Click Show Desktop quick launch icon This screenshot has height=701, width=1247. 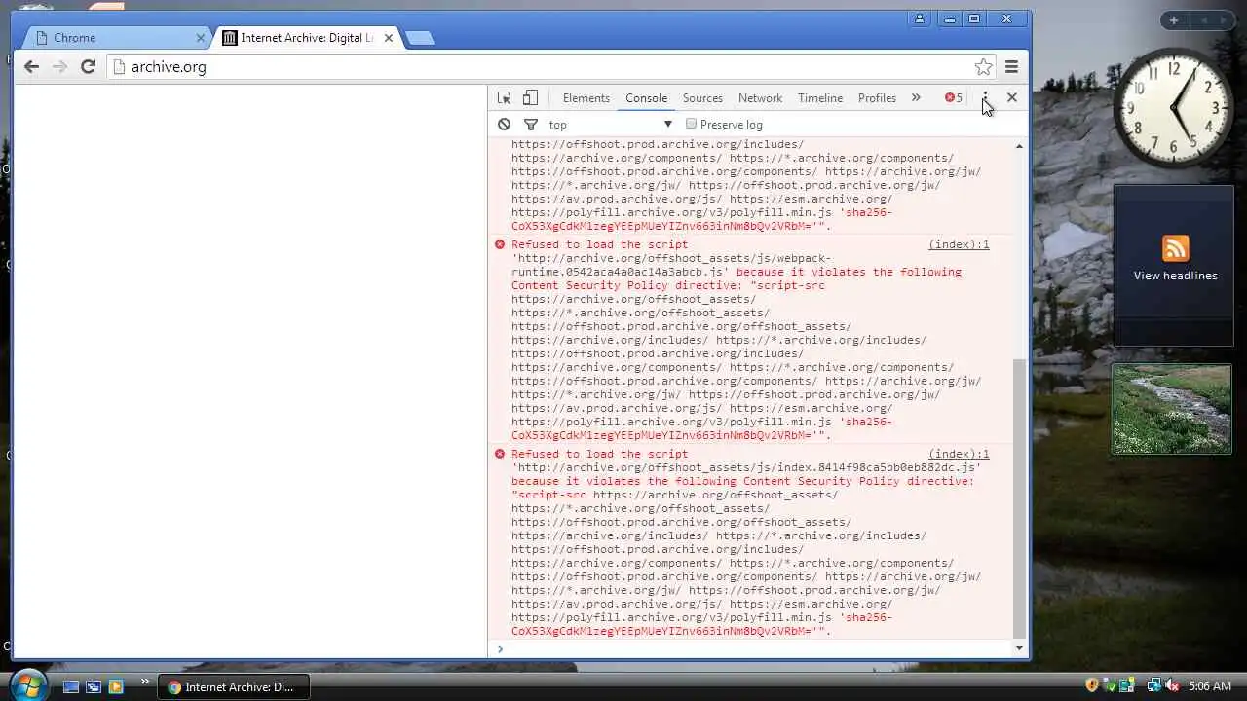[x=71, y=686]
